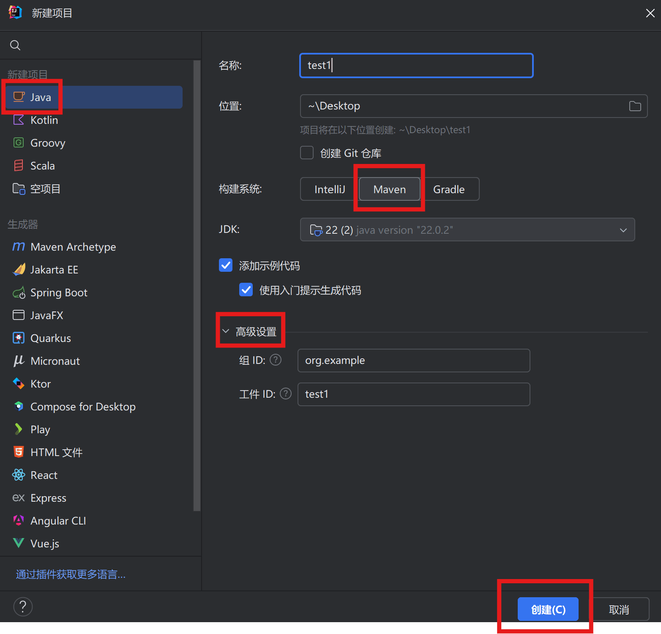Choose the HTML5 file icon
The width and height of the screenshot is (661, 634).
(19, 452)
